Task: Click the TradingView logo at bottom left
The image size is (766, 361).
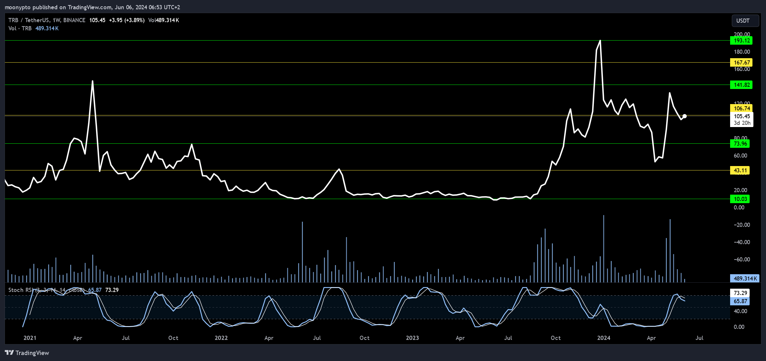Action: tap(27, 353)
